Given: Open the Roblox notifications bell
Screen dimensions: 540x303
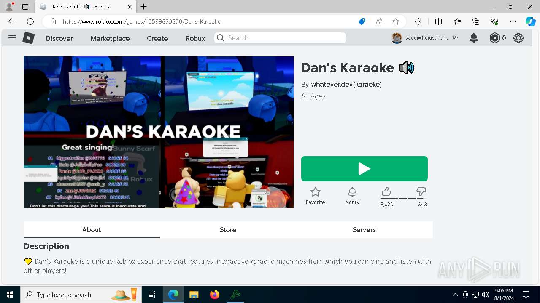Looking at the screenshot, I should coord(474,38).
